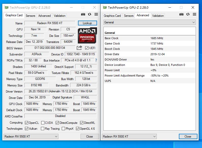Click the Subvendor ASRock field
This screenshot has height=148, width=202.
37,54
